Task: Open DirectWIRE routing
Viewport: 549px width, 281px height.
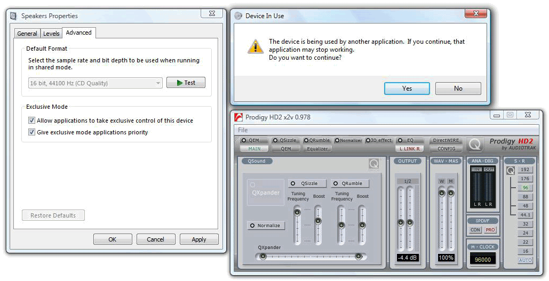Action: tap(445, 140)
